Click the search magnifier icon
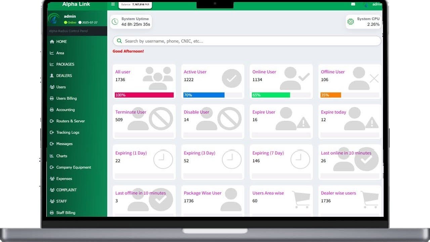 click(119, 41)
